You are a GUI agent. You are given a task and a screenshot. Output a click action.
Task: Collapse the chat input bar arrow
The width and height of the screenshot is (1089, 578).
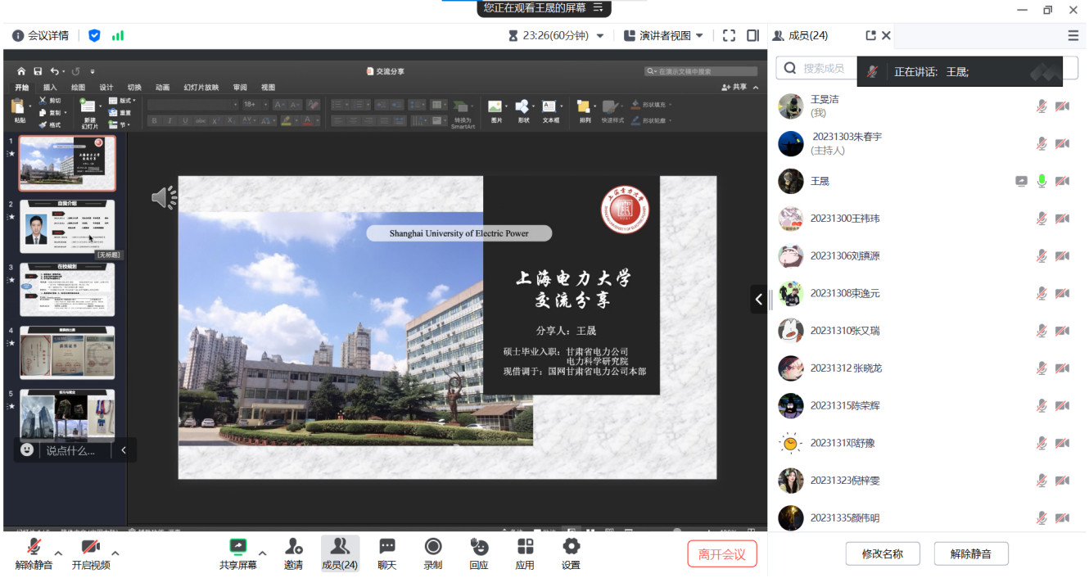124,449
